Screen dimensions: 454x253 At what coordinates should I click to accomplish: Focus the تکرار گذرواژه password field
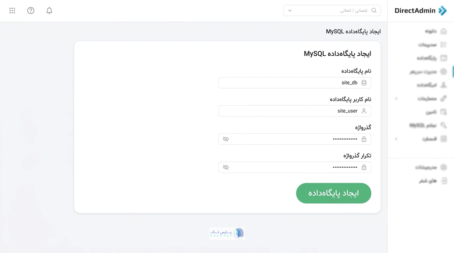pyautogui.click(x=295, y=167)
